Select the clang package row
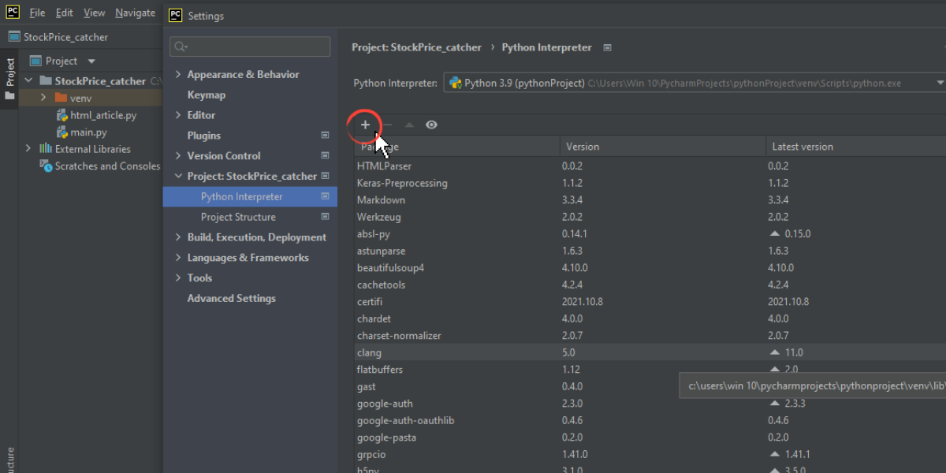 650,352
